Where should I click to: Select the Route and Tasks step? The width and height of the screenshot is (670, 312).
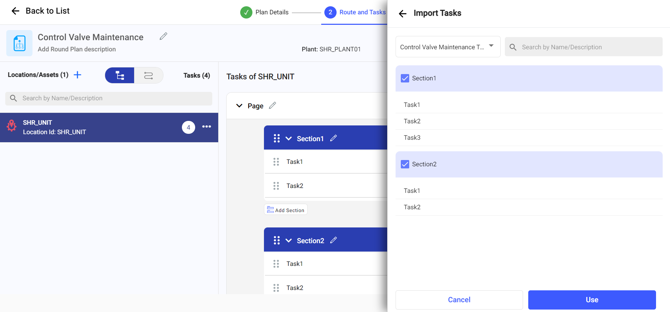click(x=355, y=12)
